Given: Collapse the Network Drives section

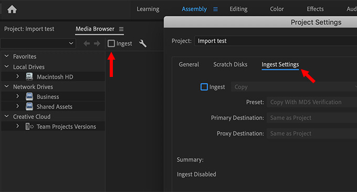Looking at the screenshot, I should (x=7, y=86).
